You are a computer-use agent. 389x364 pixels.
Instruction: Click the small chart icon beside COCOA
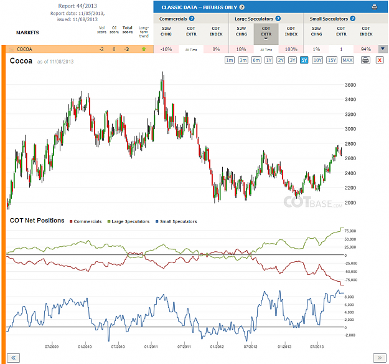(x=11, y=49)
